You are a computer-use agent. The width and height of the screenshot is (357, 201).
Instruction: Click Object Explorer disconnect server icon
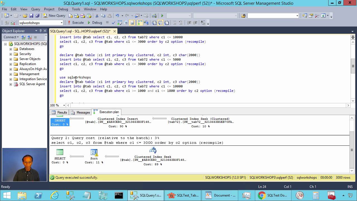point(29,37)
